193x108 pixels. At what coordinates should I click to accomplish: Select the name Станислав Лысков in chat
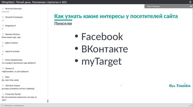coord(13,94)
